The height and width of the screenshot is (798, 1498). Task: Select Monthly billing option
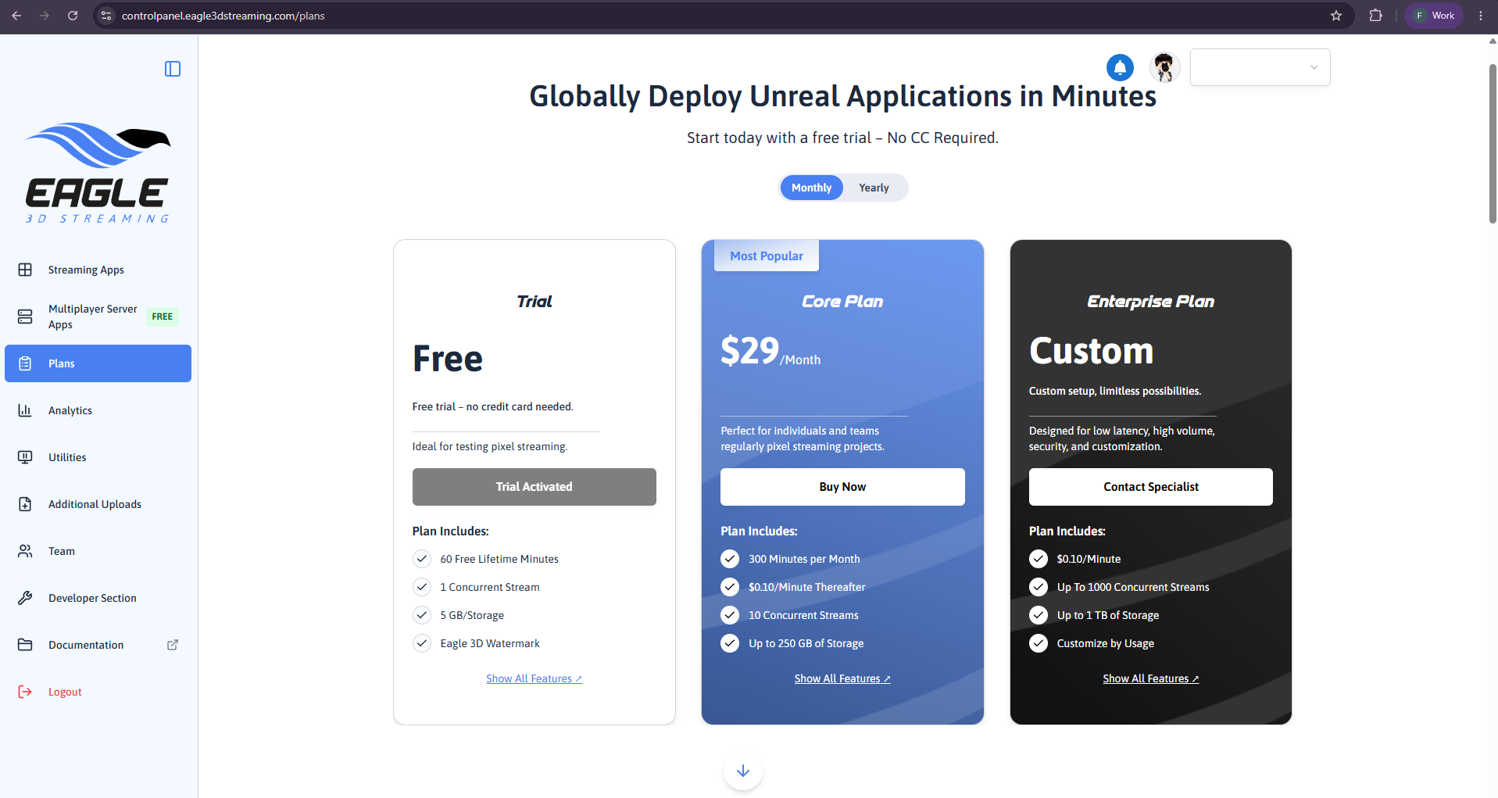point(811,188)
